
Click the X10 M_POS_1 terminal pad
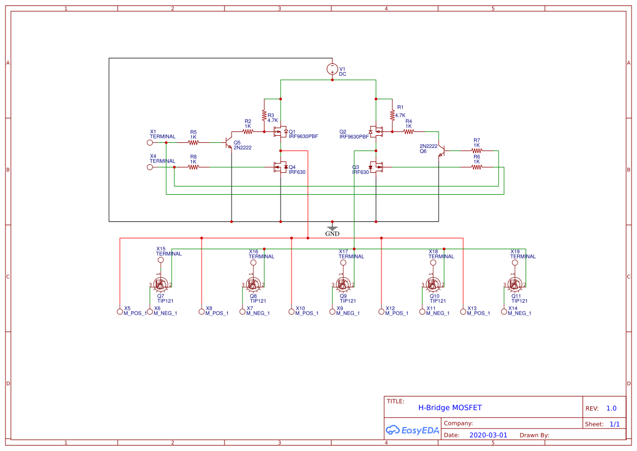coord(292,311)
